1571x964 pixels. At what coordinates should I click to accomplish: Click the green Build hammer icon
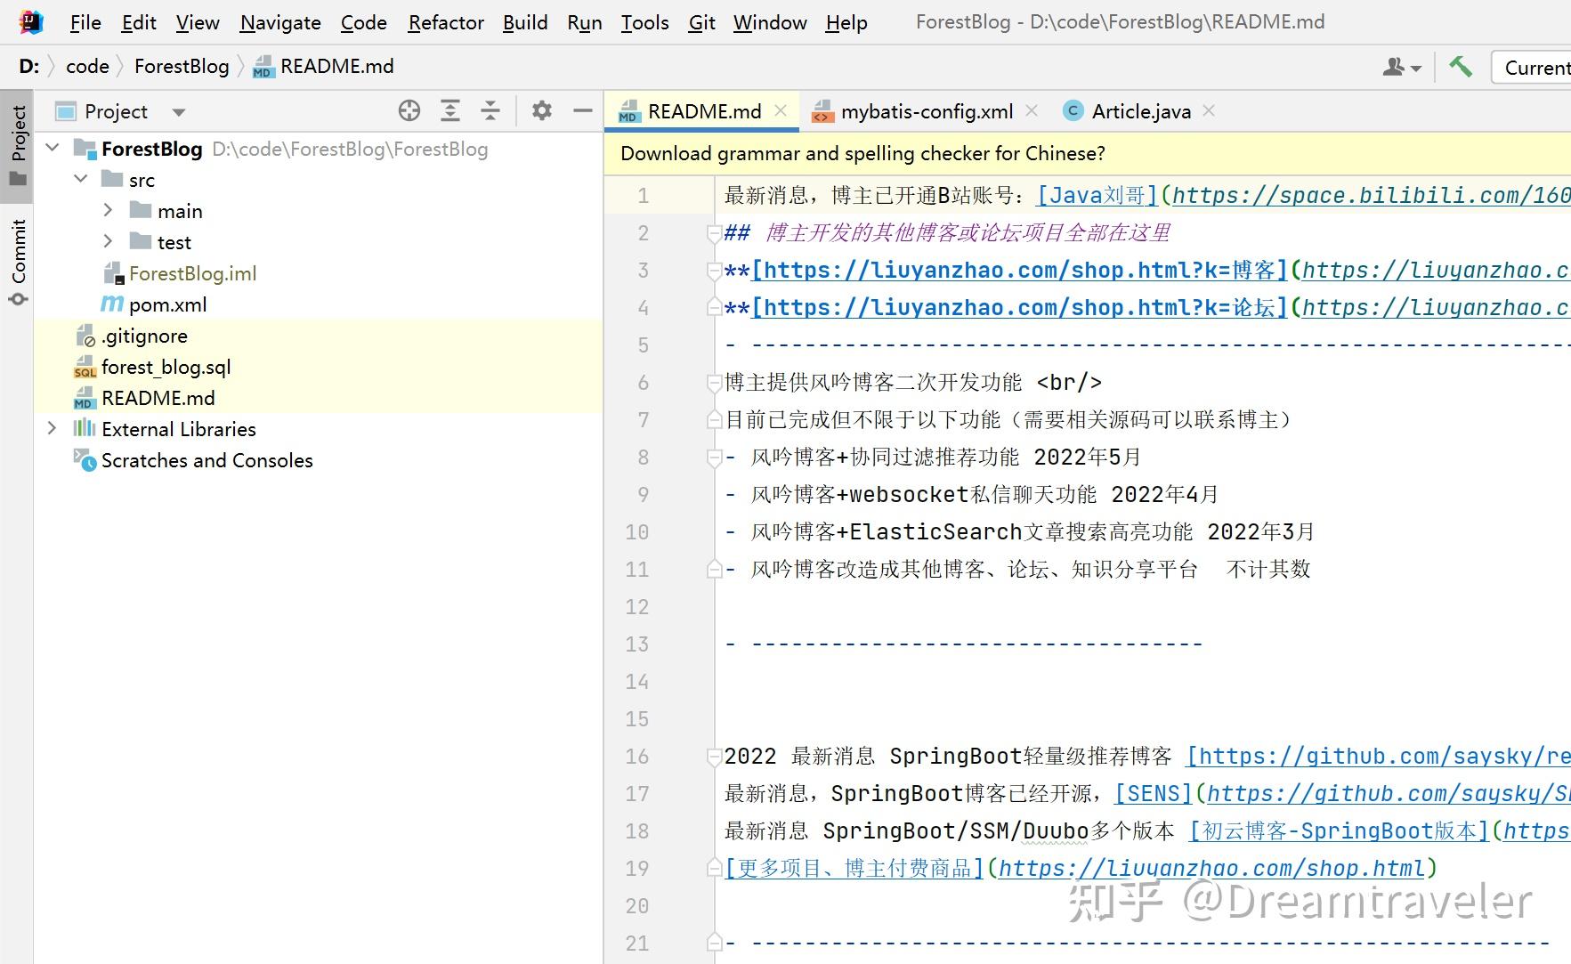click(x=1461, y=67)
